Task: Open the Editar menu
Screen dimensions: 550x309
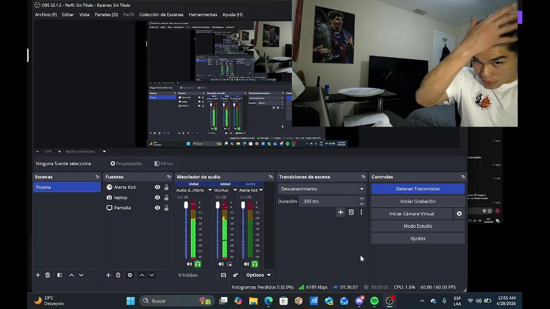Action: (68, 15)
